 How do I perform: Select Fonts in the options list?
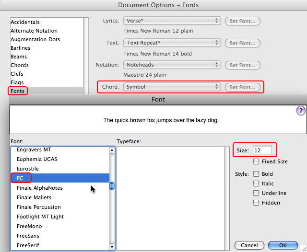pos(19,91)
